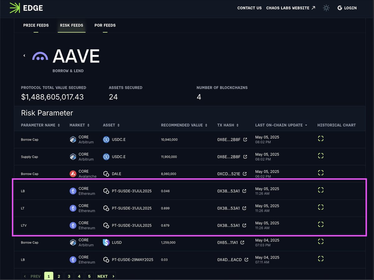Click asset name LUSD
374x280 pixels.
tap(117, 243)
